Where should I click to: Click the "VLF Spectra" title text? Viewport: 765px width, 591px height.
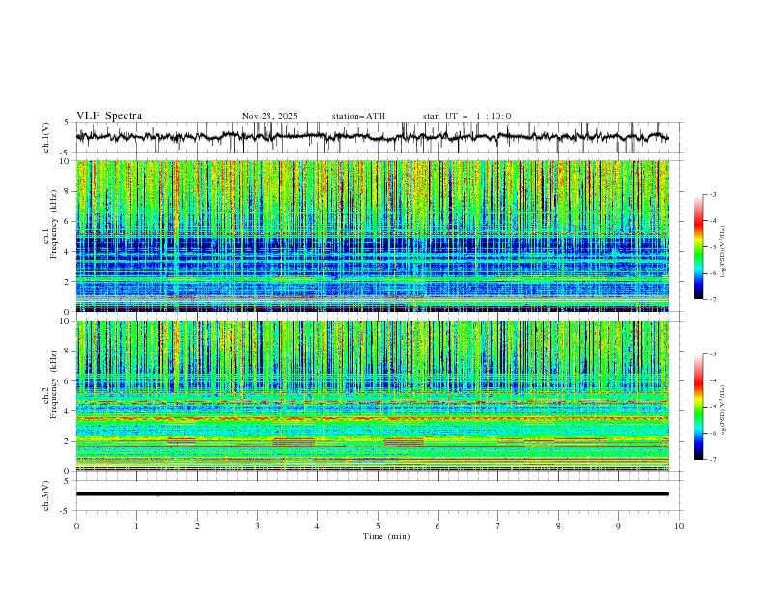(x=109, y=116)
